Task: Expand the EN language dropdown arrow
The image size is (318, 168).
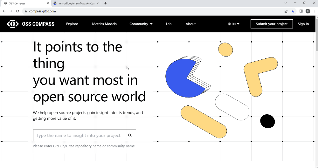Action: tap(238, 24)
